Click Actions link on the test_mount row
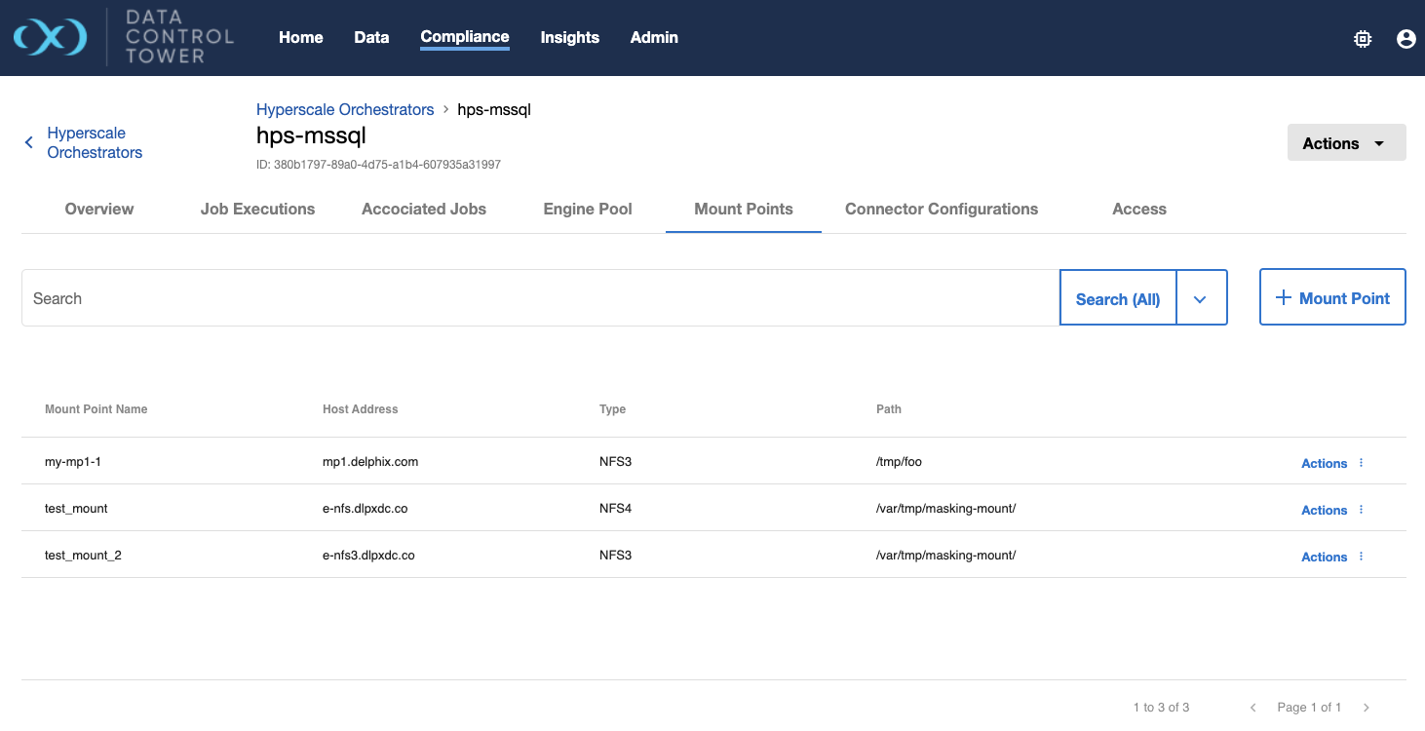Image resolution: width=1425 pixels, height=731 pixels. (1323, 510)
